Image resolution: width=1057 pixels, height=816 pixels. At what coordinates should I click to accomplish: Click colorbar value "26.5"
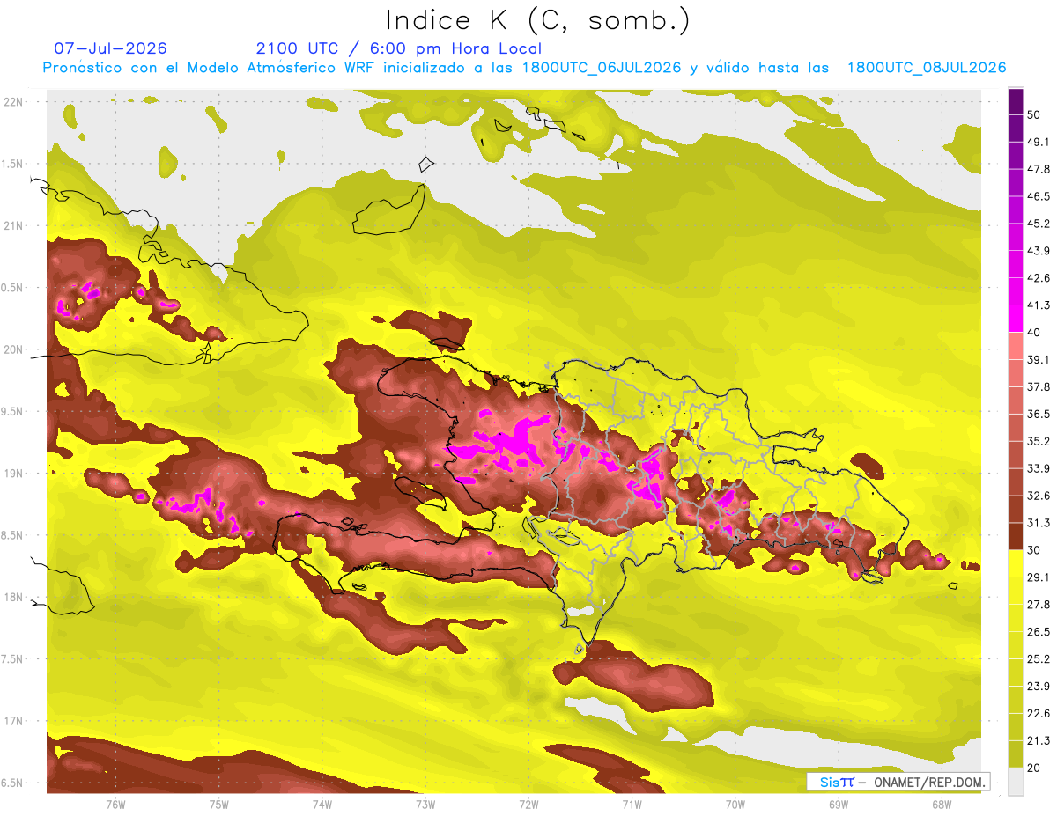click(1039, 632)
